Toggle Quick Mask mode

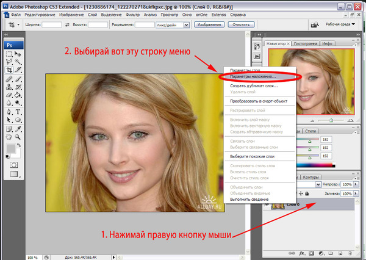(x=14, y=165)
